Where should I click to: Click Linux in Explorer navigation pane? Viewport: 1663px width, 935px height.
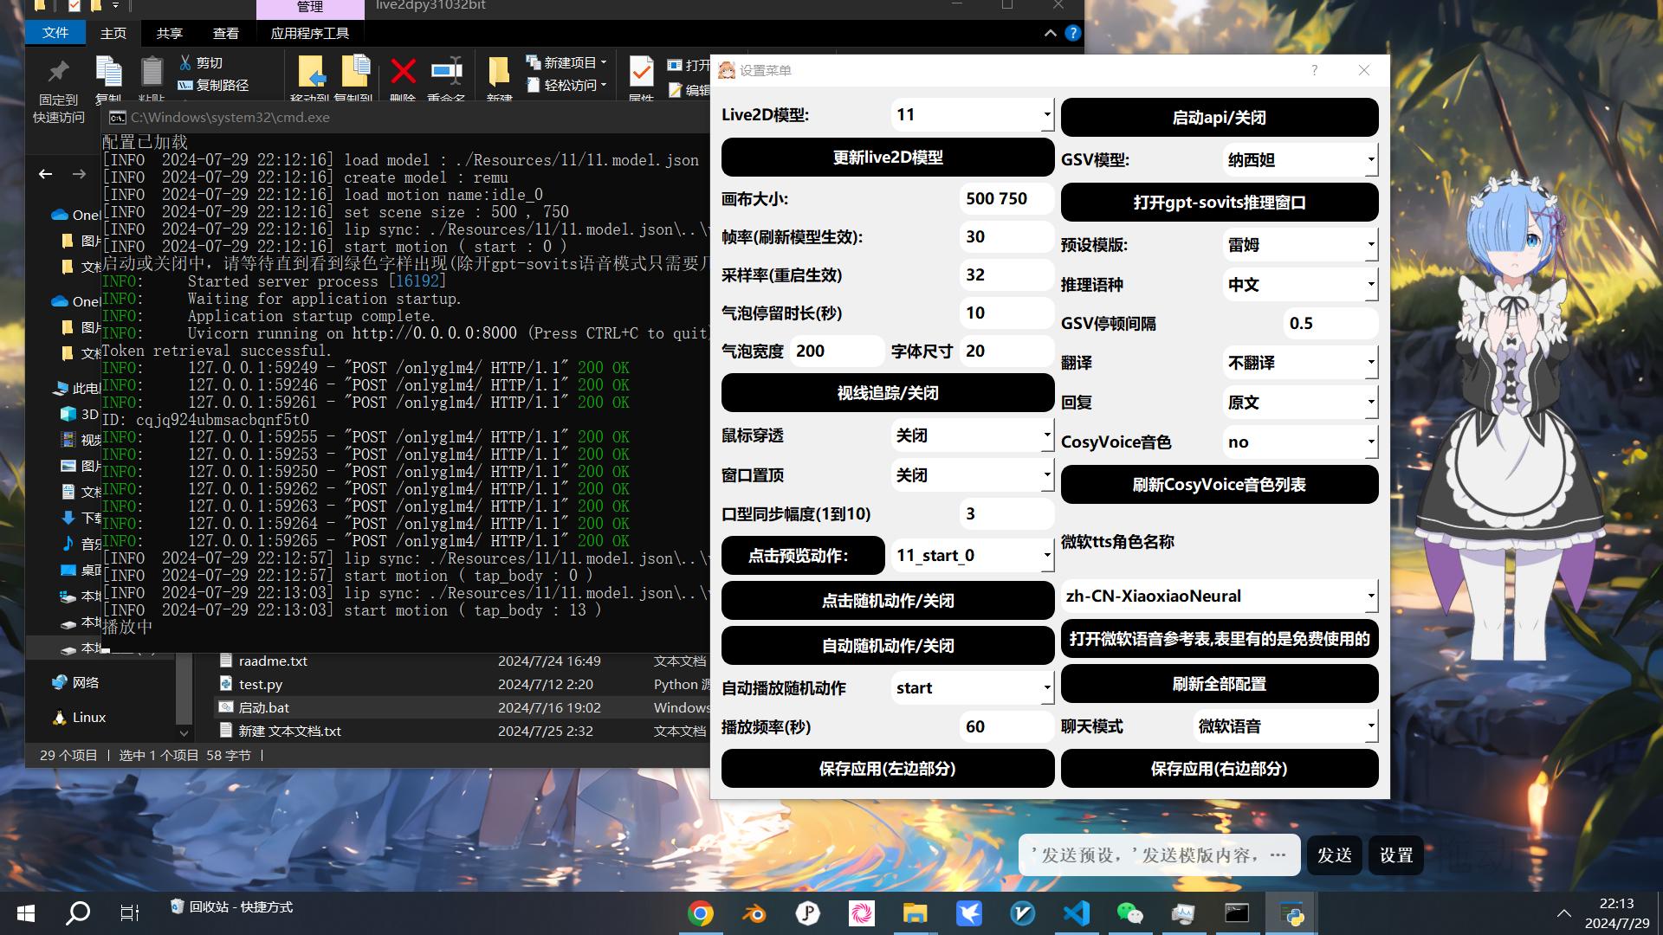click(x=89, y=718)
